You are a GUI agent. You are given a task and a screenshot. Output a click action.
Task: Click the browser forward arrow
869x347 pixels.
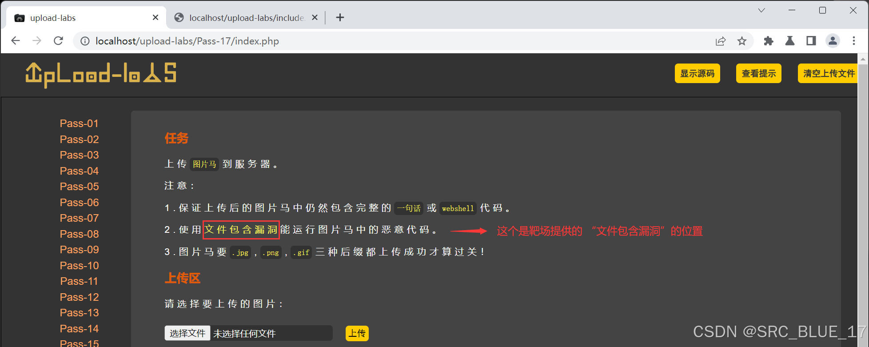click(37, 41)
